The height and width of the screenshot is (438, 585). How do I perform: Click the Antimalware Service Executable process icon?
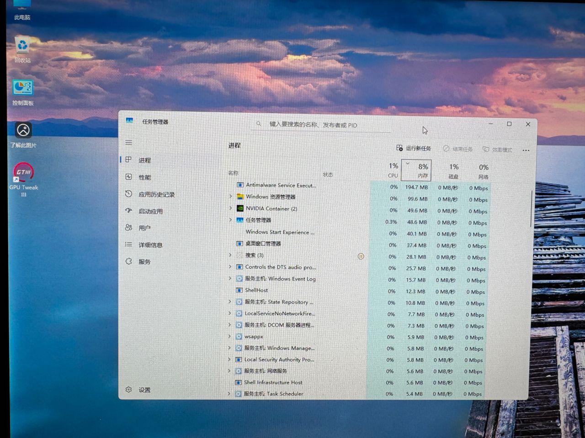[240, 185]
